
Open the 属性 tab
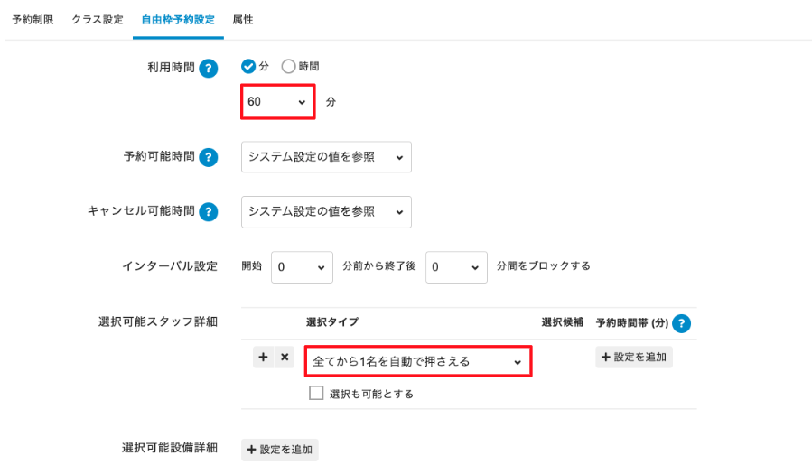click(243, 19)
